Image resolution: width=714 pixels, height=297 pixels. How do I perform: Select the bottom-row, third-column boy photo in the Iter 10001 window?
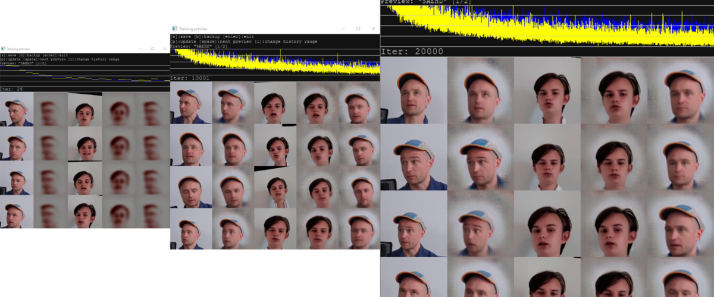[x=275, y=228]
